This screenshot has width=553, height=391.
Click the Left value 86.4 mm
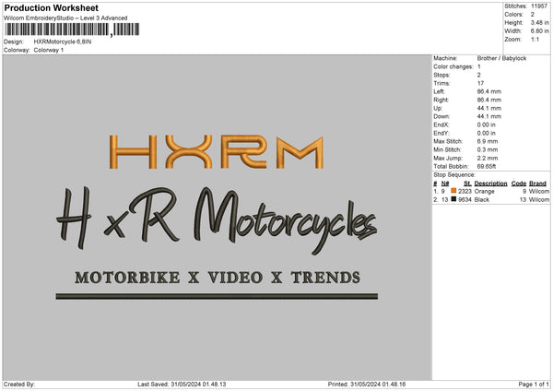489,91
